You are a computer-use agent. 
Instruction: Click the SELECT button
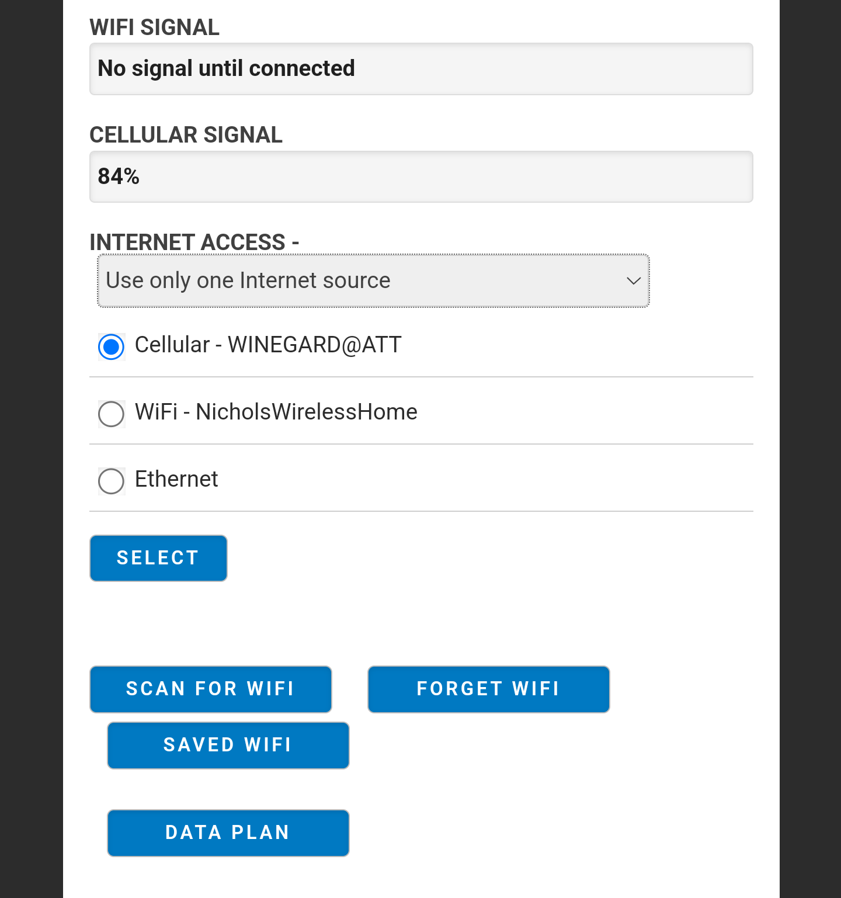coord(158,558)
